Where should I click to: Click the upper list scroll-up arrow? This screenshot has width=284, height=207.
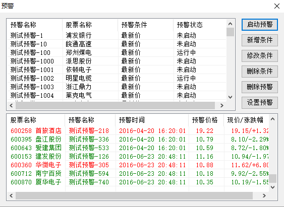point(230,24)
